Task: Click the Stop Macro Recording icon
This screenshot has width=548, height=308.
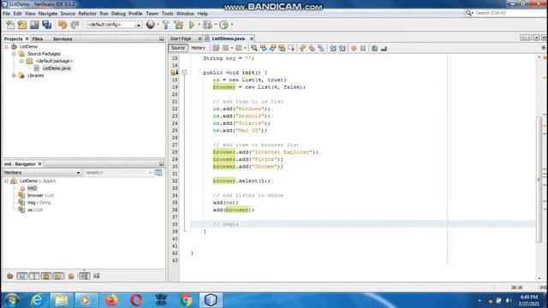Action: click(363, 48)
